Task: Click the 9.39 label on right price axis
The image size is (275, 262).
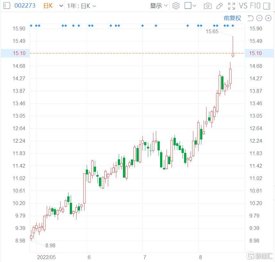Action: [254, 228]
